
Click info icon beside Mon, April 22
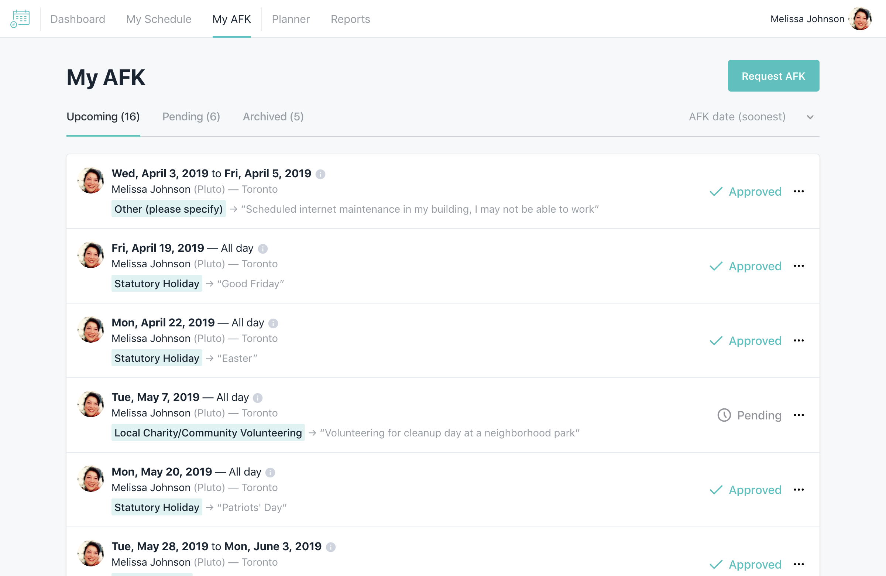coord(273,323)
